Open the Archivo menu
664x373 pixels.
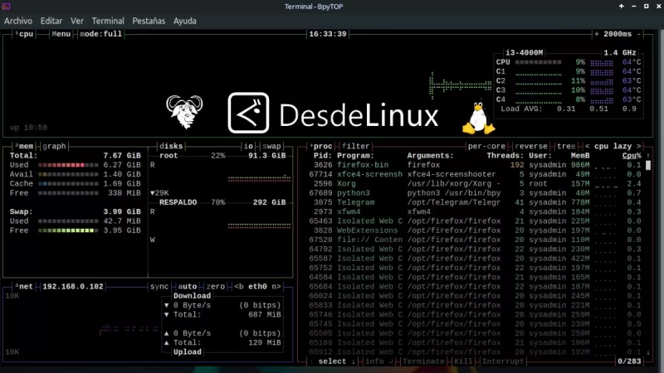coord(18,20)
